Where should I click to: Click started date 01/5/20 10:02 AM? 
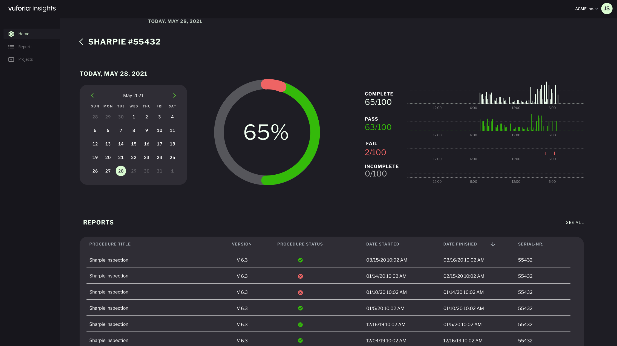(x=385, y=308)
